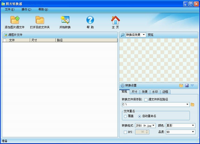Adjust the DPI spinner arrows

pyautogui.click(x=147, y=132)
